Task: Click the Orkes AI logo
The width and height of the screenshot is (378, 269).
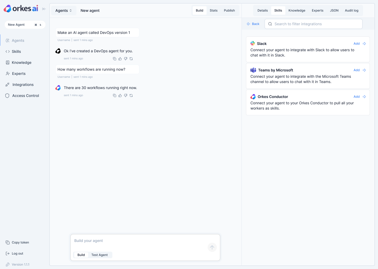Action: pyautogui.click(x=21, y=9)
